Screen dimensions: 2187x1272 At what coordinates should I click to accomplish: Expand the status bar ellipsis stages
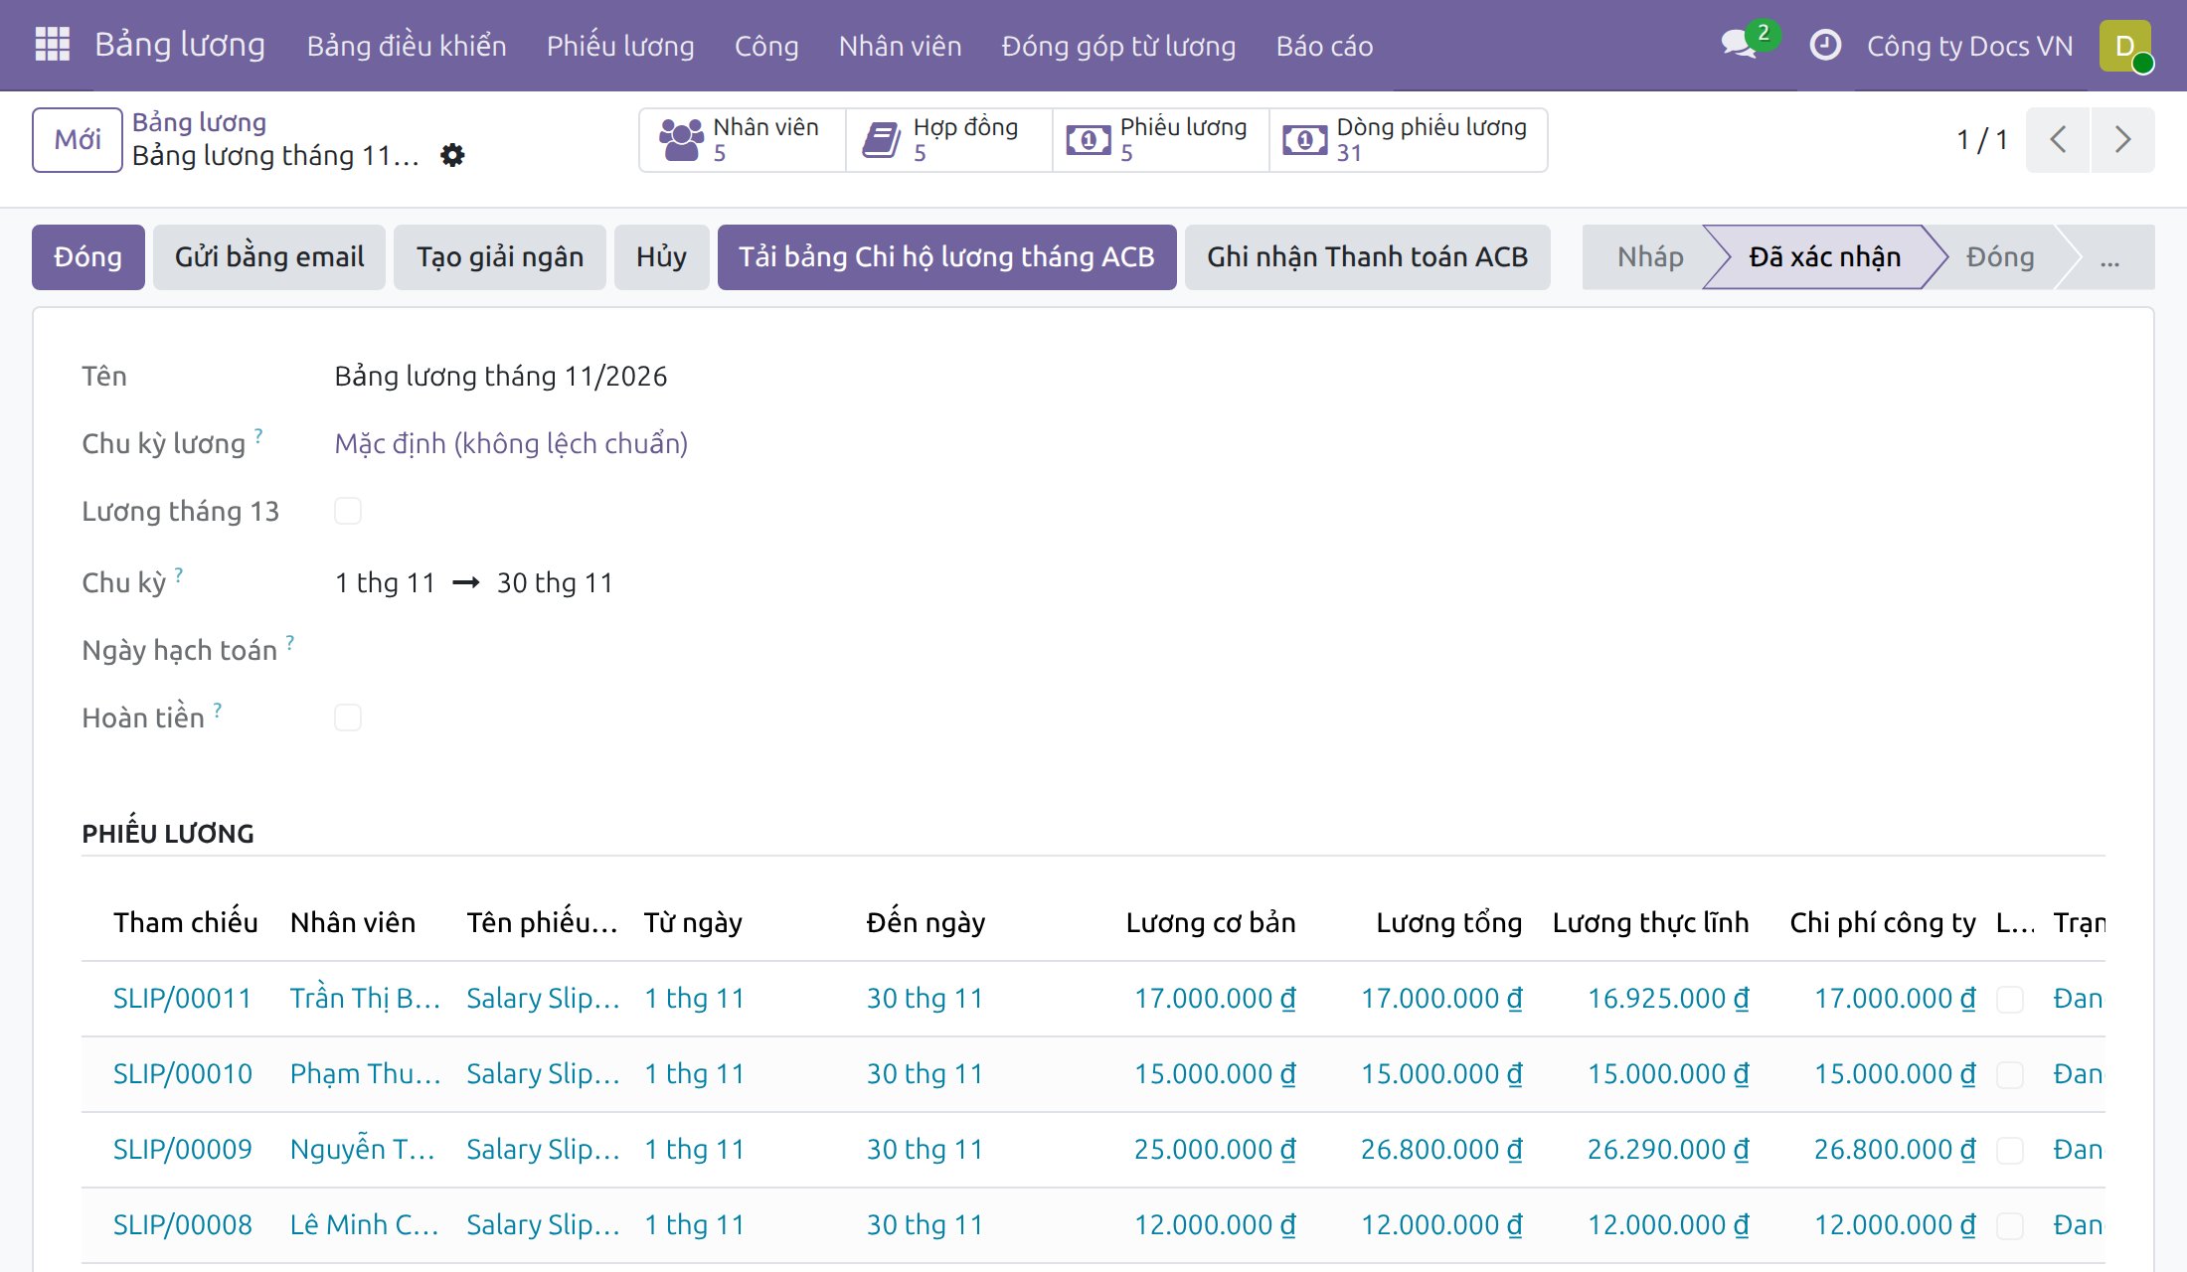(2109, 257)
